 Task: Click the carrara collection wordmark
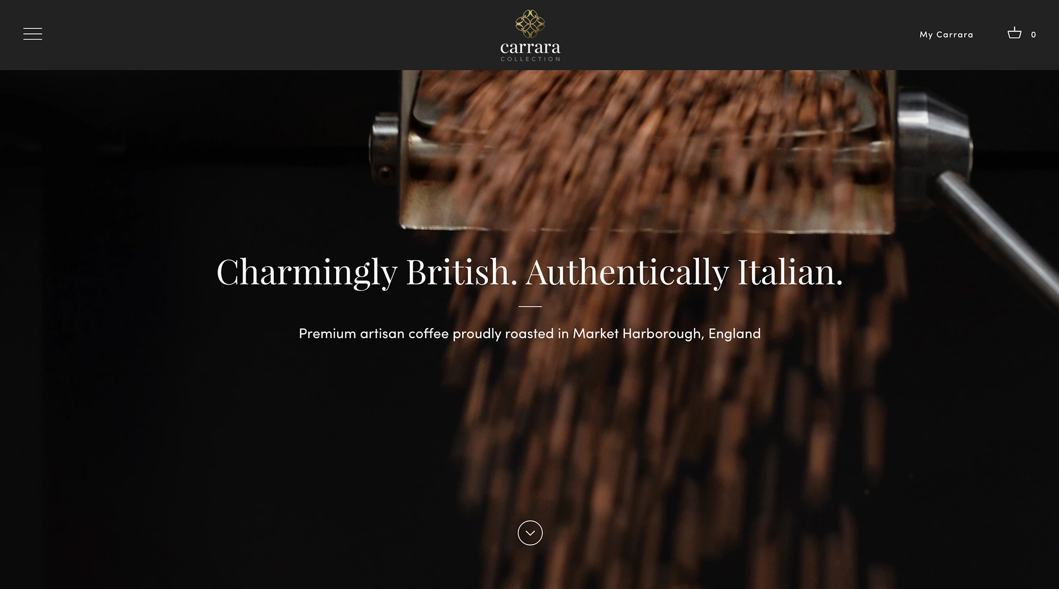click(x=530, y=51)
